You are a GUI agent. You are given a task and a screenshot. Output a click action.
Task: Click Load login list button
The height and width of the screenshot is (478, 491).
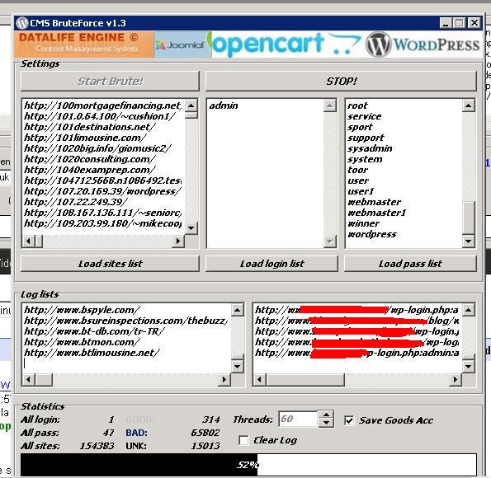pyautogui.click(x=271, y=264)
